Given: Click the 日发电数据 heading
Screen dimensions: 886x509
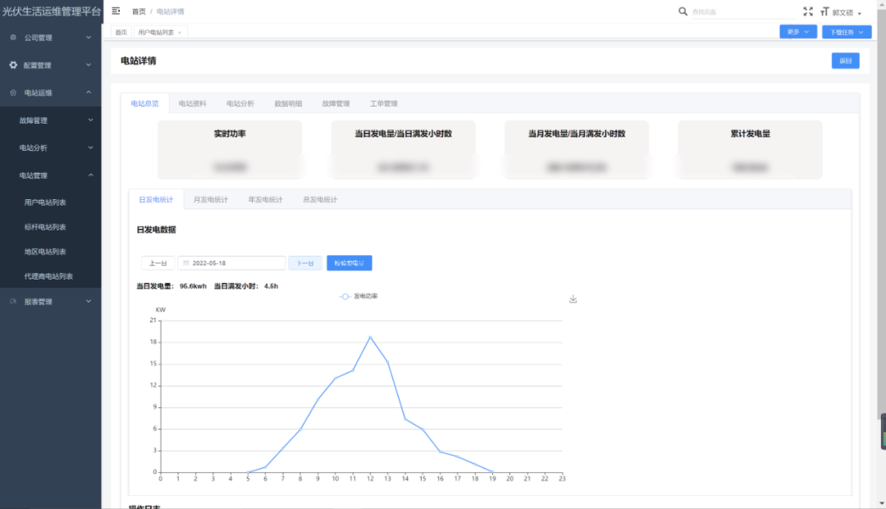Looking at the screenshot, I should pos(157,230).
